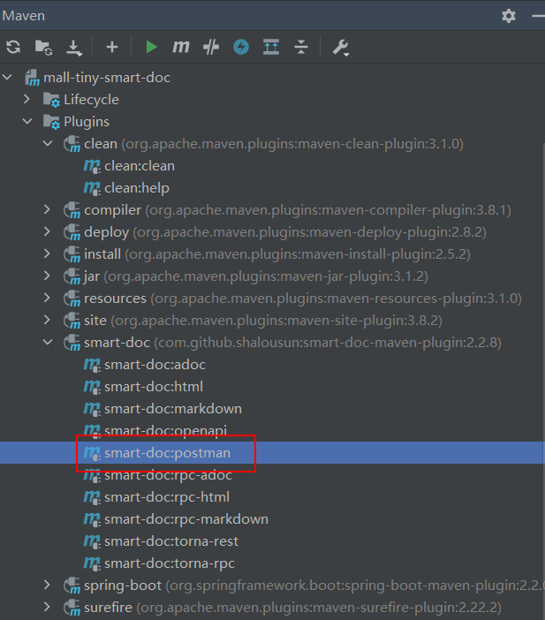Expand the spring-boot plugin node

(47, 585)
